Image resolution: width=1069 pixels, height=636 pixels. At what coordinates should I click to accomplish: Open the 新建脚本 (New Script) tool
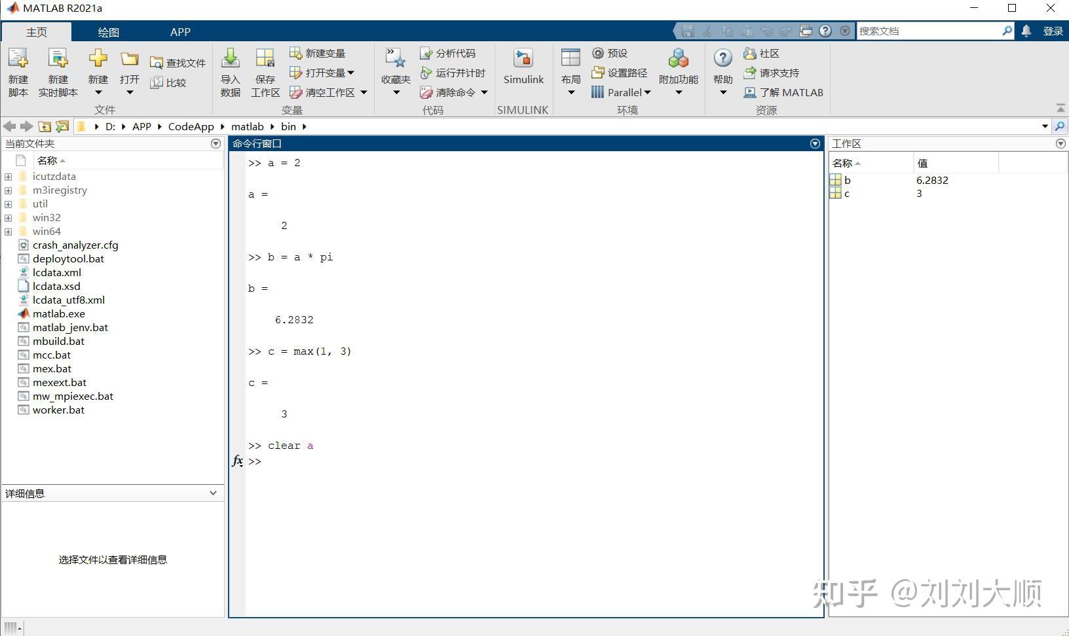coord(18,71)
